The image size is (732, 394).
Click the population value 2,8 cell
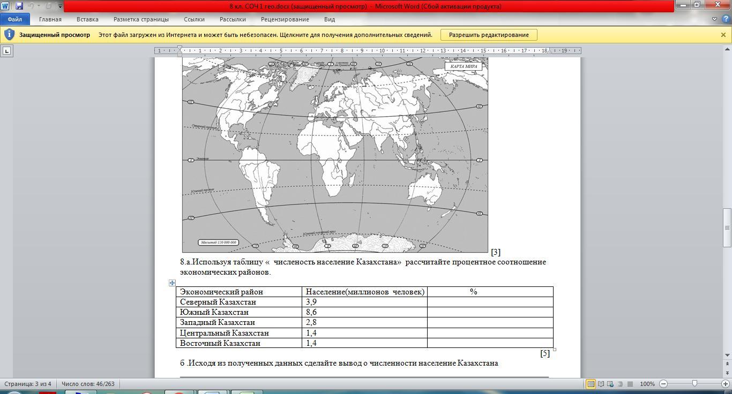click(364, 322)
